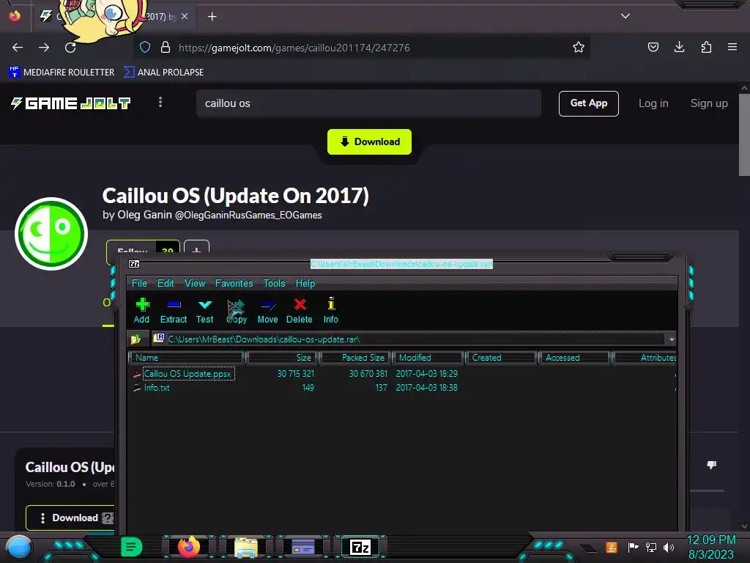The width and height of the screenshot is (750, 563).
Task: Extract files with the Extract toolbar icon
Action: click(x=173, y=310)
